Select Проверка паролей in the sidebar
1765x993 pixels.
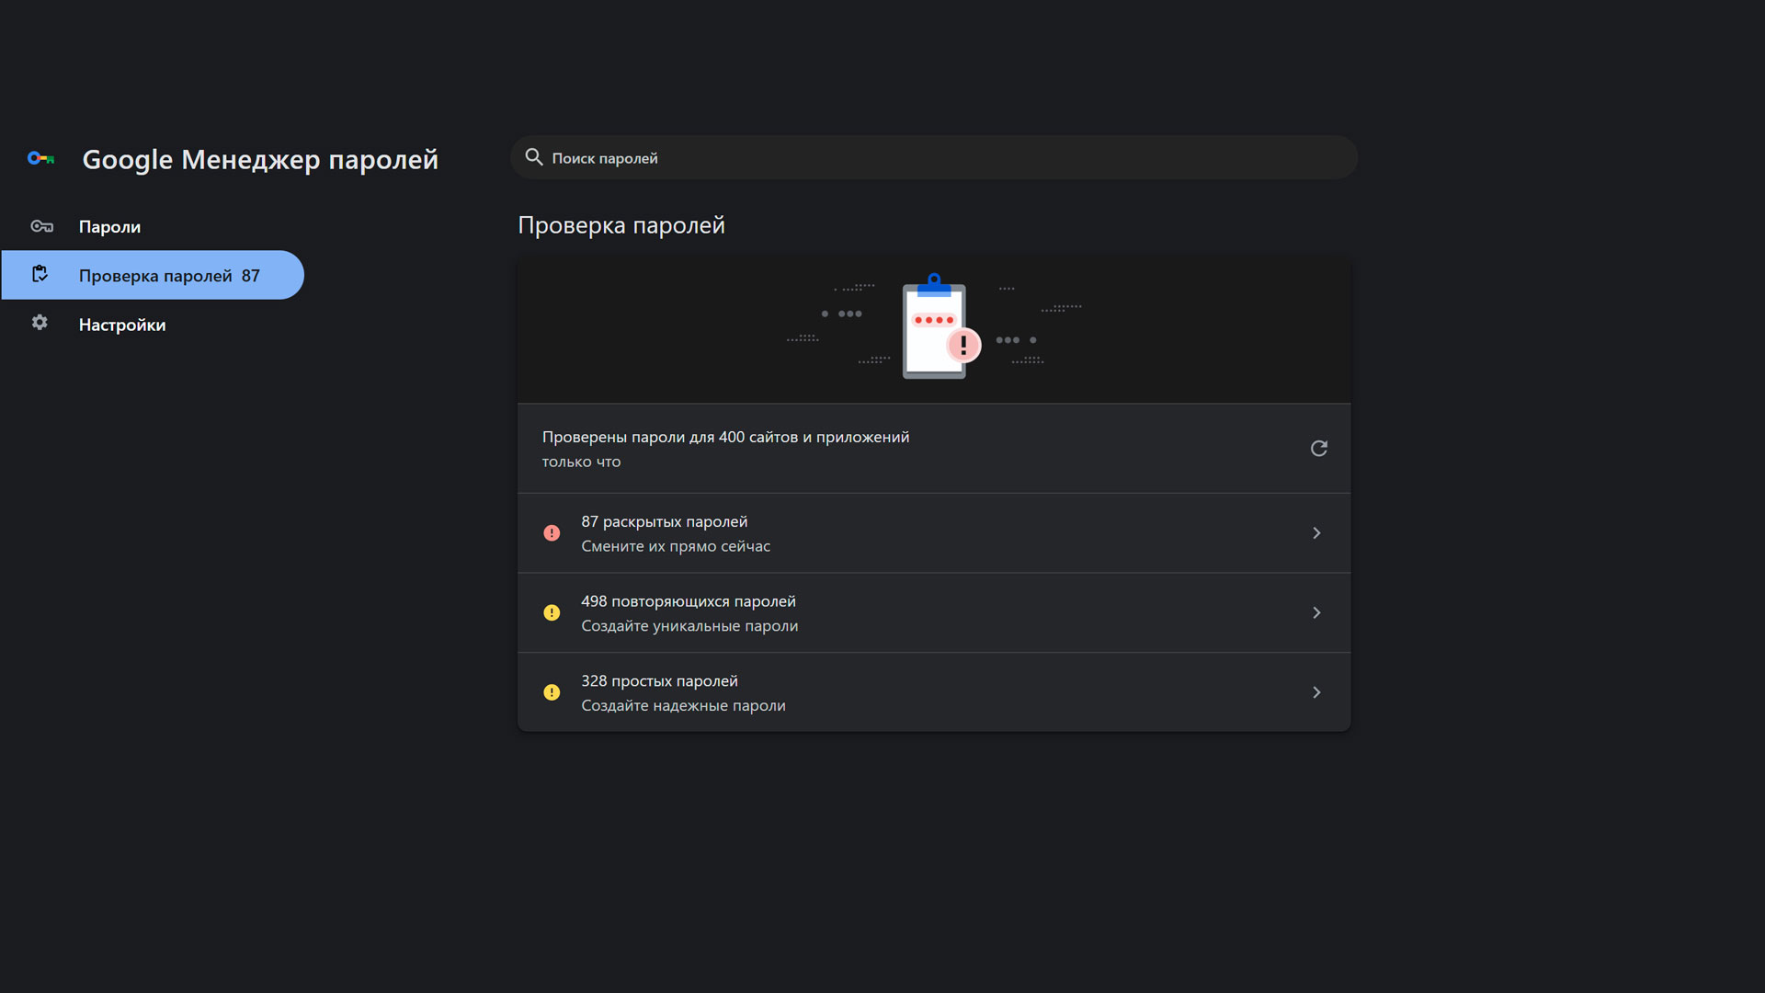point(153,275)
